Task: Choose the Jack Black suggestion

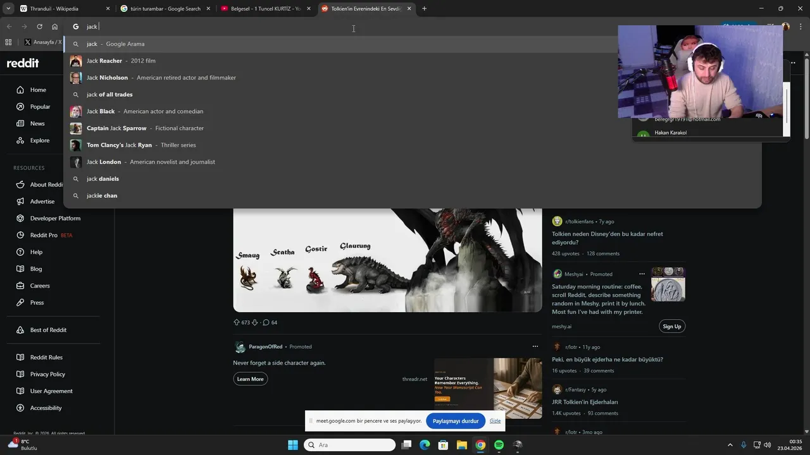Action: (x=412, y=111)
